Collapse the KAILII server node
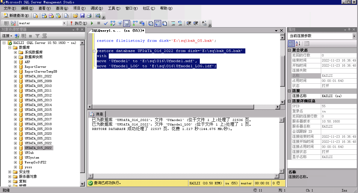 pyautogui.click(x=4, y=43)
